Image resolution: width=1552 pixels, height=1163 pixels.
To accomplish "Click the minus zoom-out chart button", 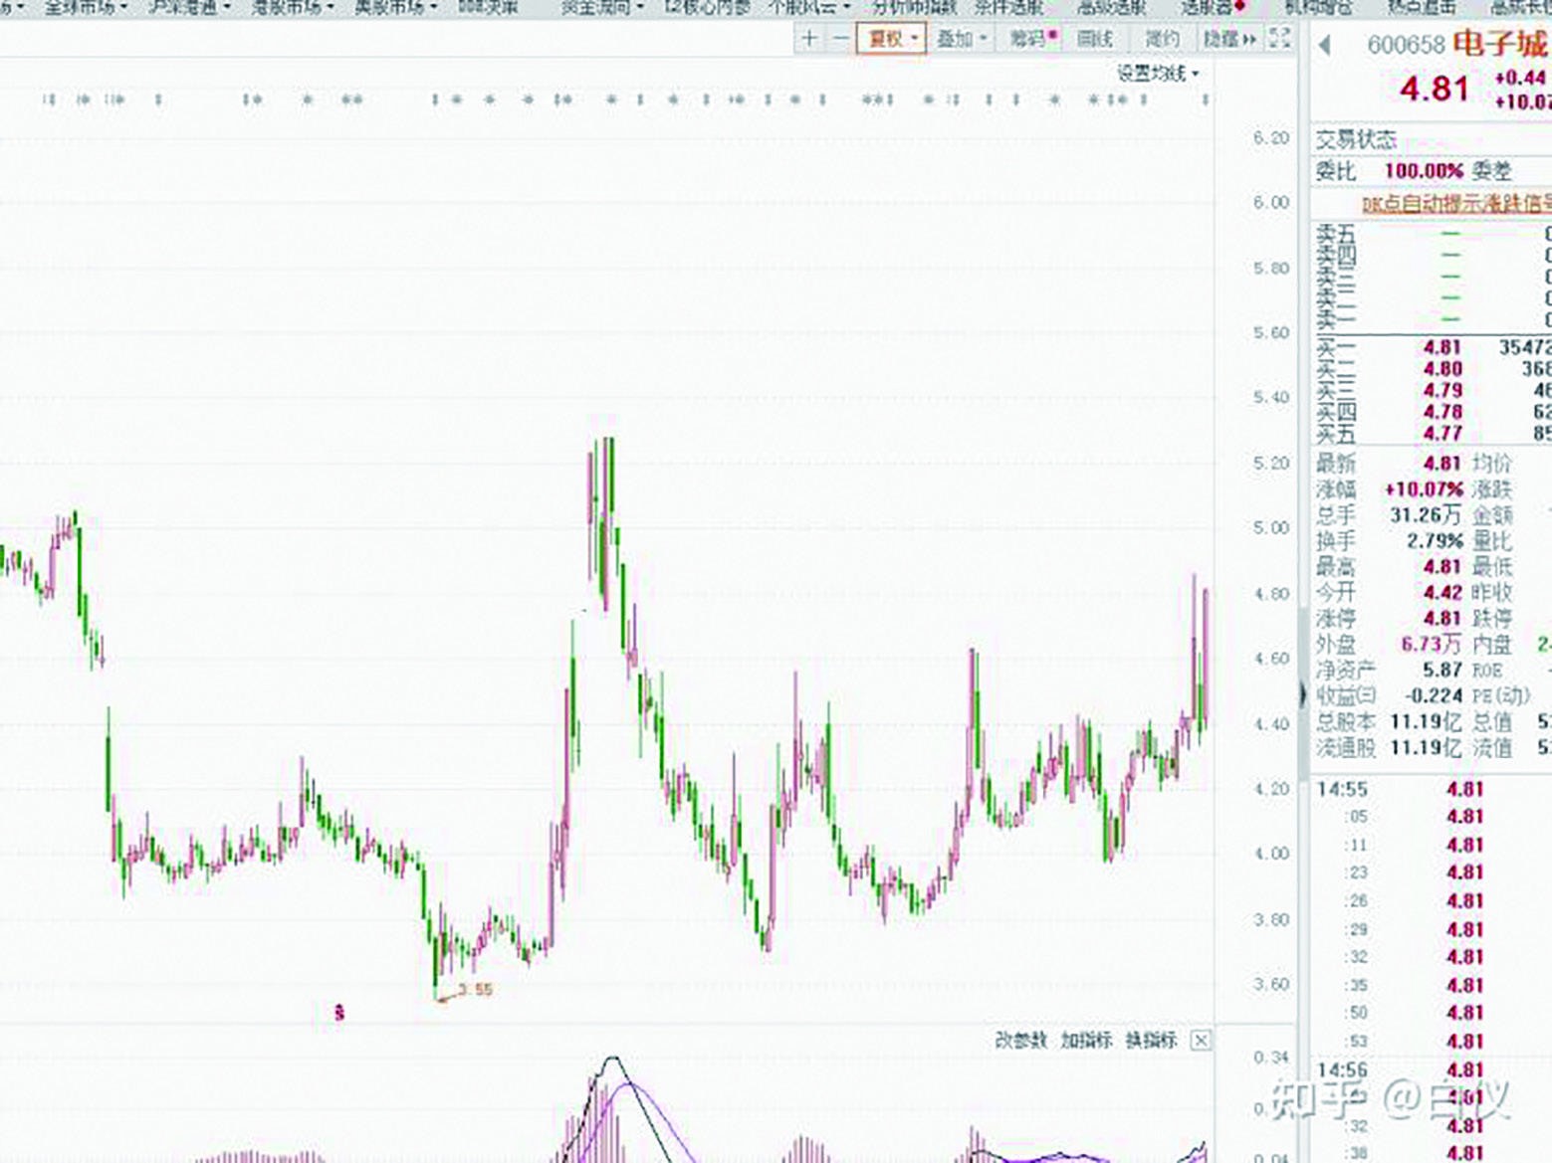I will [x=841, y=39].
